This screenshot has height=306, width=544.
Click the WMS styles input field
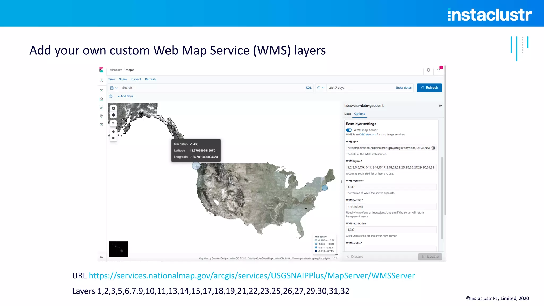(x=391, y=249)
